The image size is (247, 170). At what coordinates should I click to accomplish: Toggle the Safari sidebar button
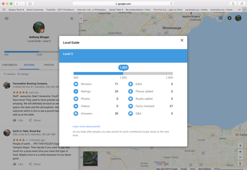click(x=30, y=3)
